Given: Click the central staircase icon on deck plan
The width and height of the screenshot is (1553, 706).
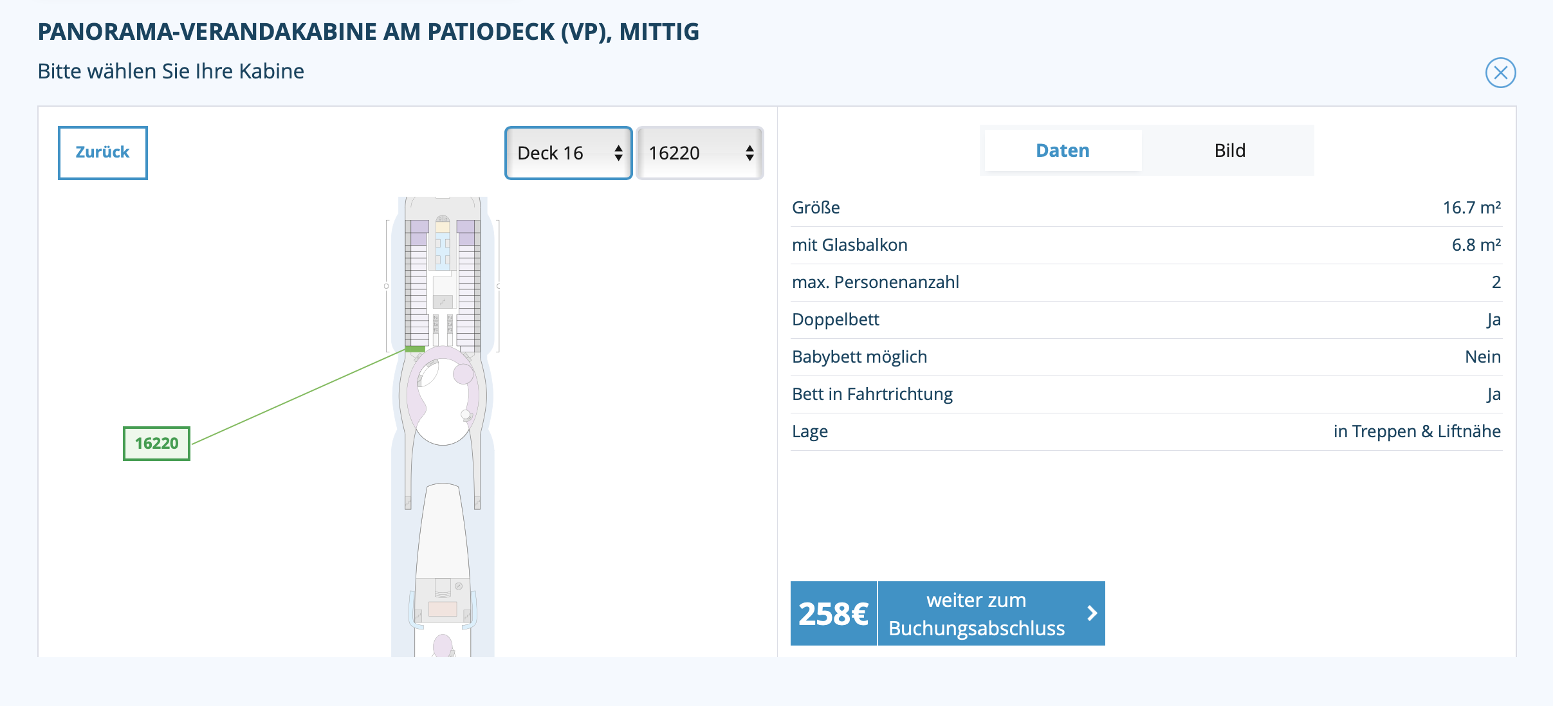Looking at the screenshot, I should coord(443,301).
